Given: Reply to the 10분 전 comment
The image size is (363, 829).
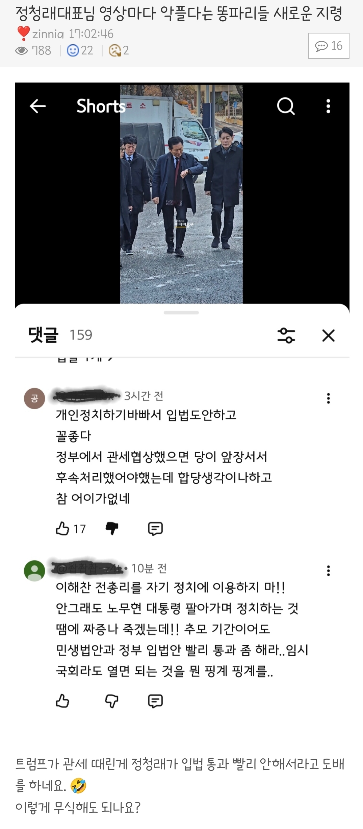Looking at the screenshot, I should coord(155,701).
